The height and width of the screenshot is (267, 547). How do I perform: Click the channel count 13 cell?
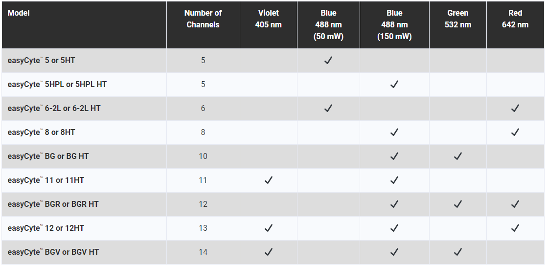coord(203,228)
